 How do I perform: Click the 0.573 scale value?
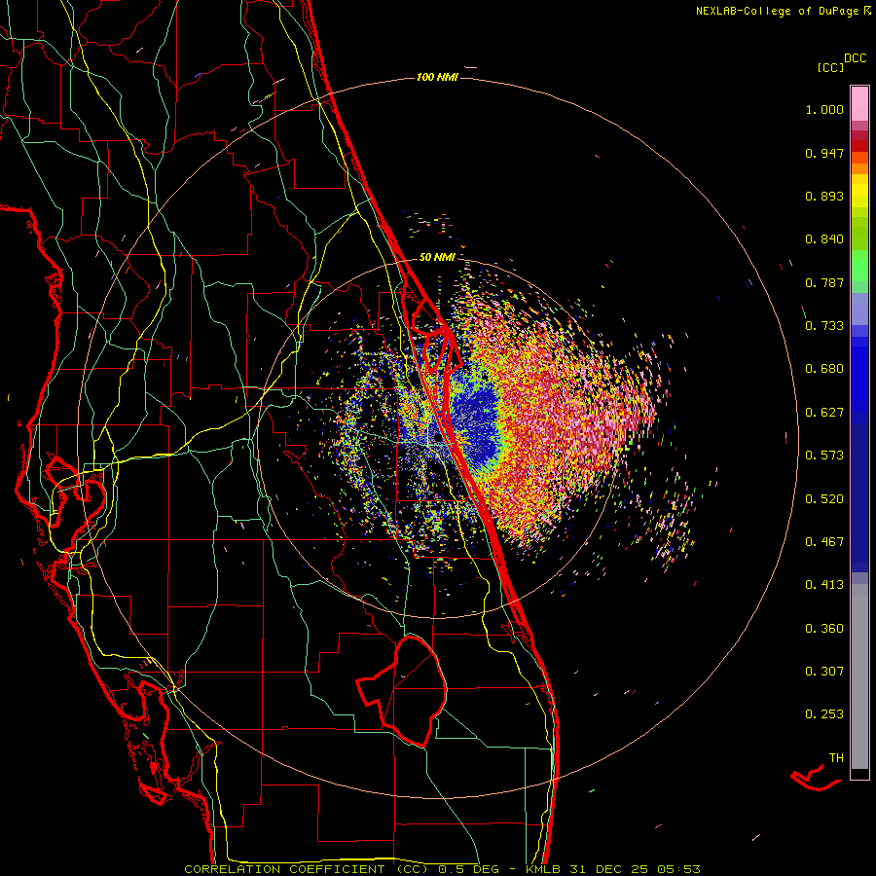point(824,456)
